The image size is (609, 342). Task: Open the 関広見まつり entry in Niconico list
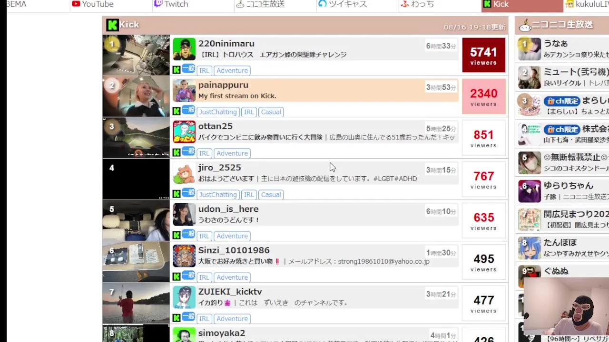[576, 214]
